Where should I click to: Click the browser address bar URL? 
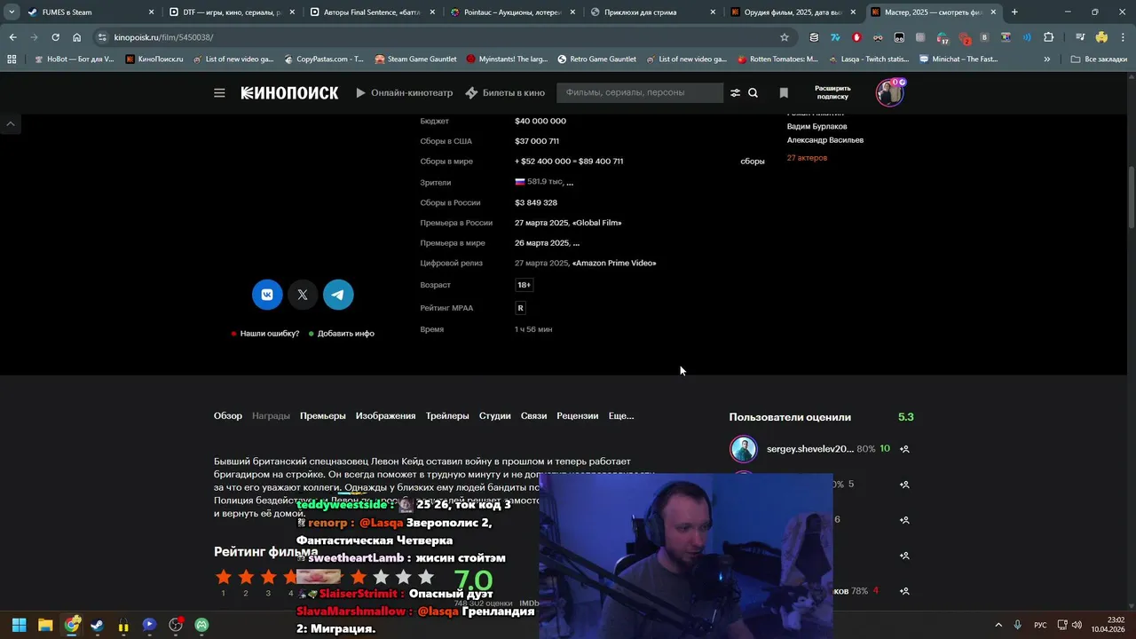pyautogui.click(x=163, y=37)
